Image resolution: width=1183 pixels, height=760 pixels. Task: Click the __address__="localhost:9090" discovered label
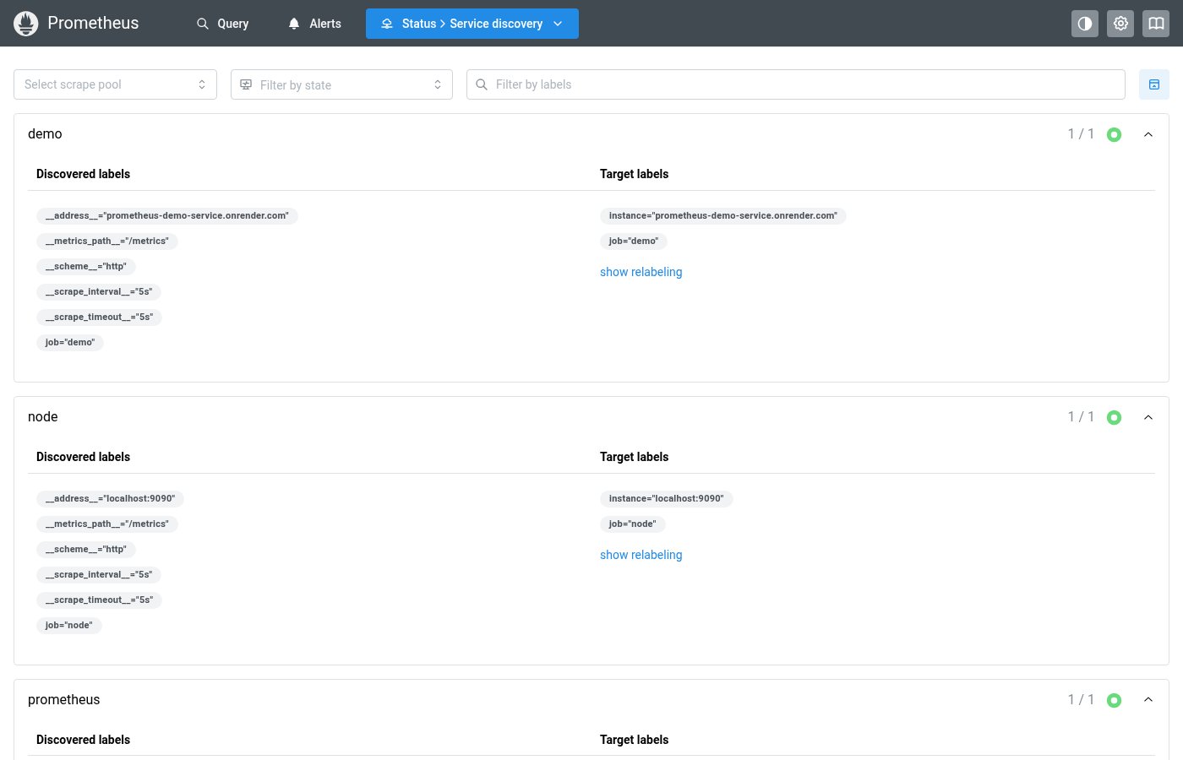(110, 499)
